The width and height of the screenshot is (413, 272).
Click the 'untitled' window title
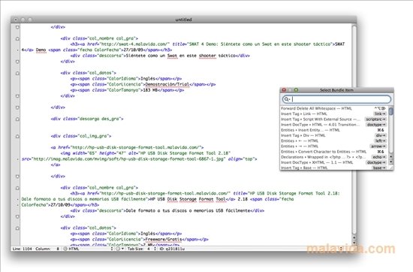click(x=183, y=20)
